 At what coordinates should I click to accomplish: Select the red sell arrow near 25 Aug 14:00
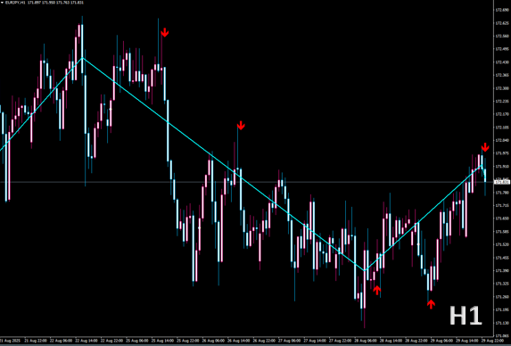pyautogui.click(x=165, y=33)
